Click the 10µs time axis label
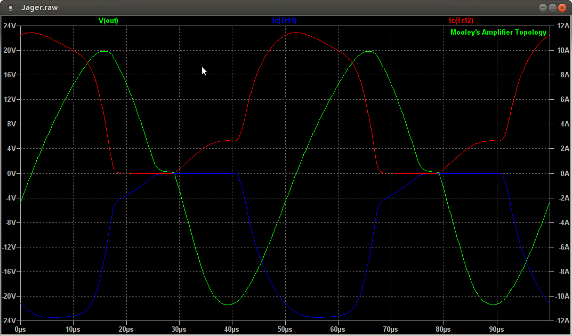Screen dimensions: 572x336 (73, 330)
